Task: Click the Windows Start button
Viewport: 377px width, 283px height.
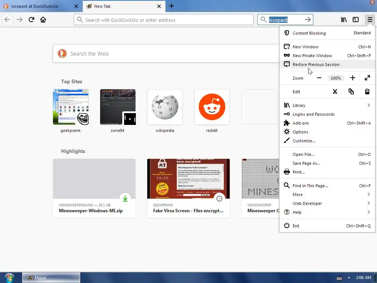Action: click(9, 278)
